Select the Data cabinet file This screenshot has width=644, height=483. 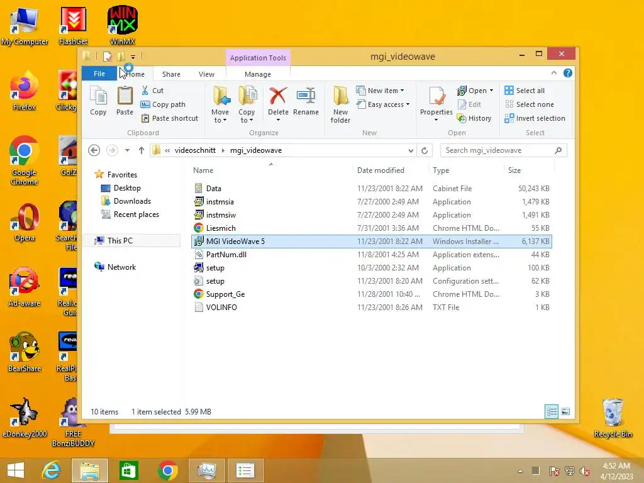click(372, 188)
